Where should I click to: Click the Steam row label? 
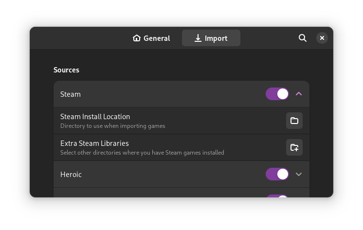point(71,94)
